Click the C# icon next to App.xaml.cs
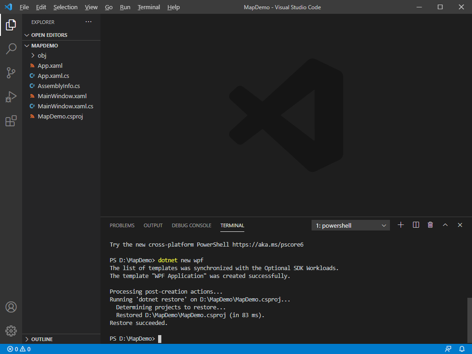The height and width of the screenshot is (354, 472). tap(32, 76)
